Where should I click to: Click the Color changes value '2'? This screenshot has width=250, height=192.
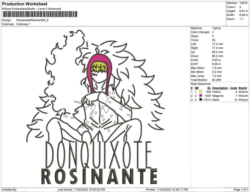point(213,32)
